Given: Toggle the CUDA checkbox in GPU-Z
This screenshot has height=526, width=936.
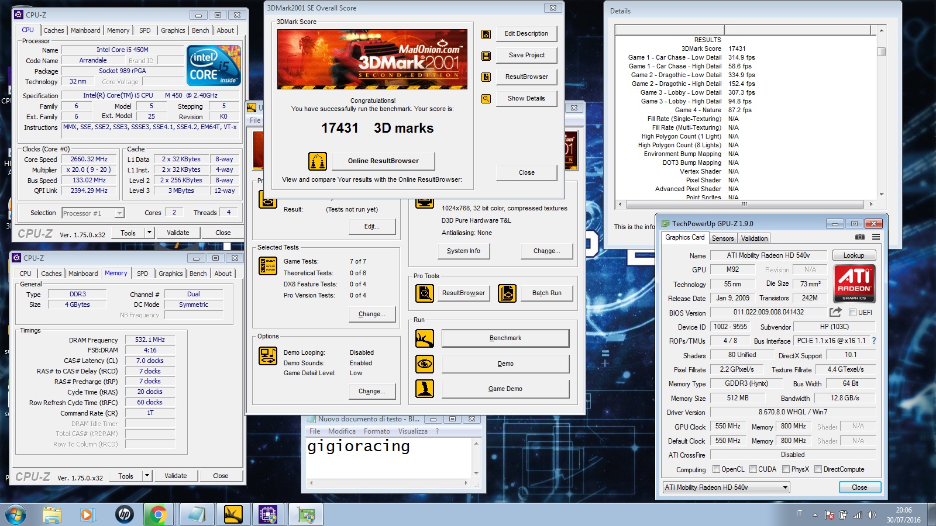Looking at the screenshot, I should point(753,469).
